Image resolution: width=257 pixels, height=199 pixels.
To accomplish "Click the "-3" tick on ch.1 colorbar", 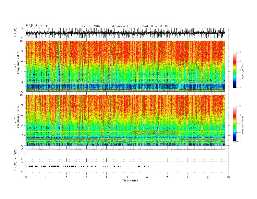I will point(239,52).
